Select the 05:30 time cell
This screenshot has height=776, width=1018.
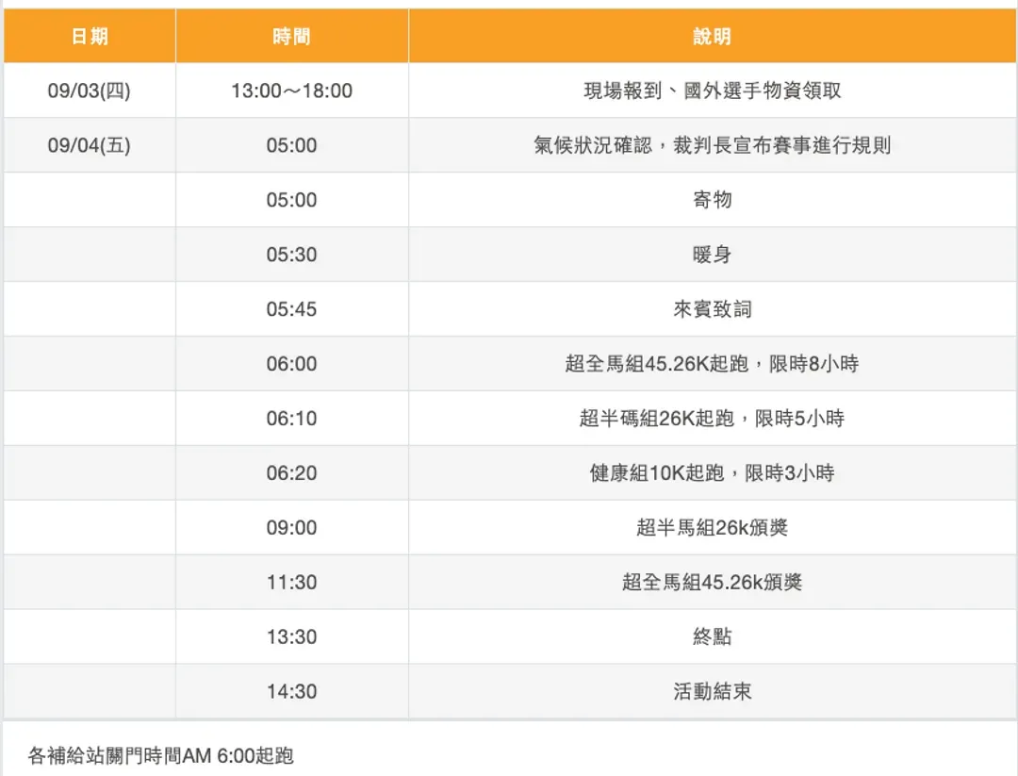[x=291, y=256]
